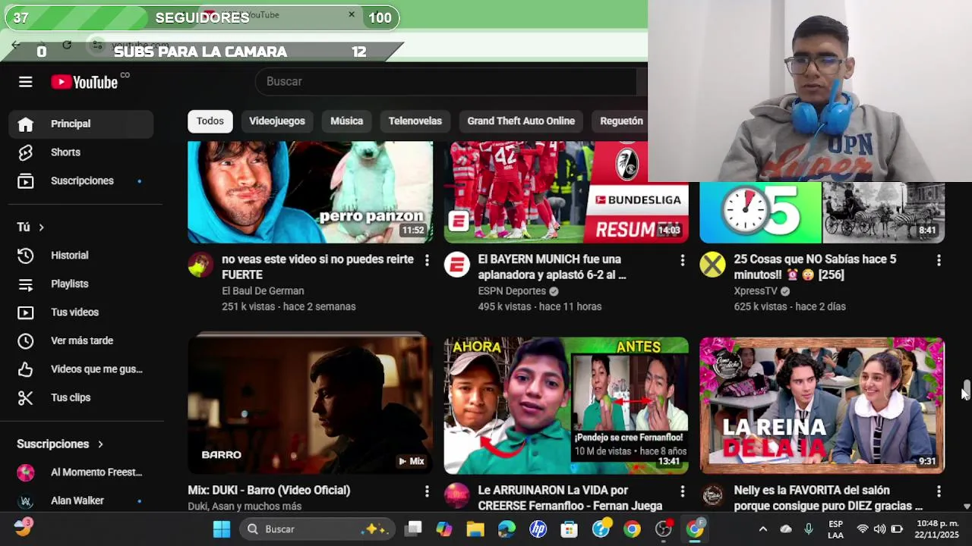Viewport: 972px width, 546px height.
Task: Click the Windows taskbar Buscar box
Action: click(317, 529)
